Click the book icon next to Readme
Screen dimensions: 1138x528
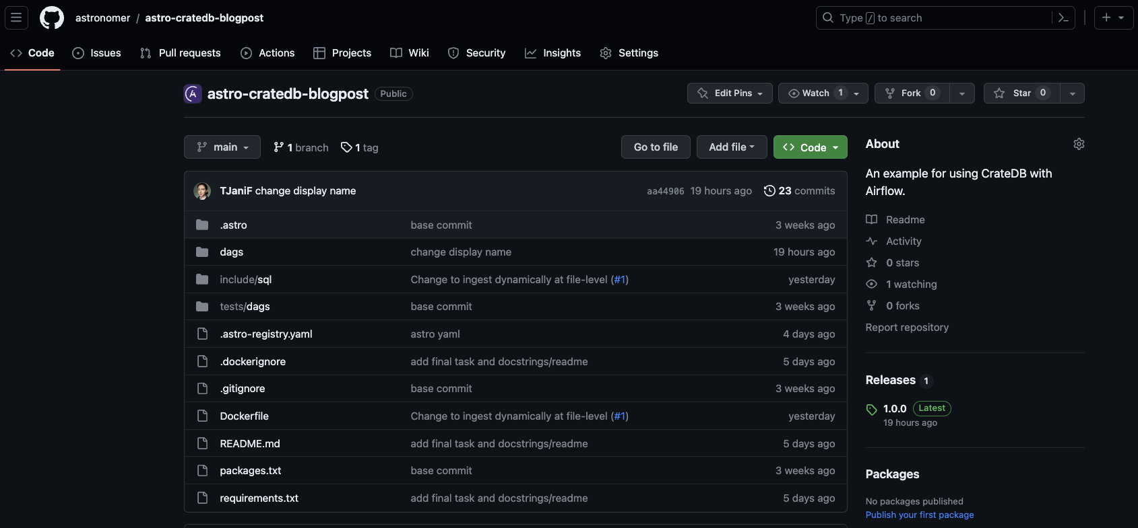(x=872, y=219)
